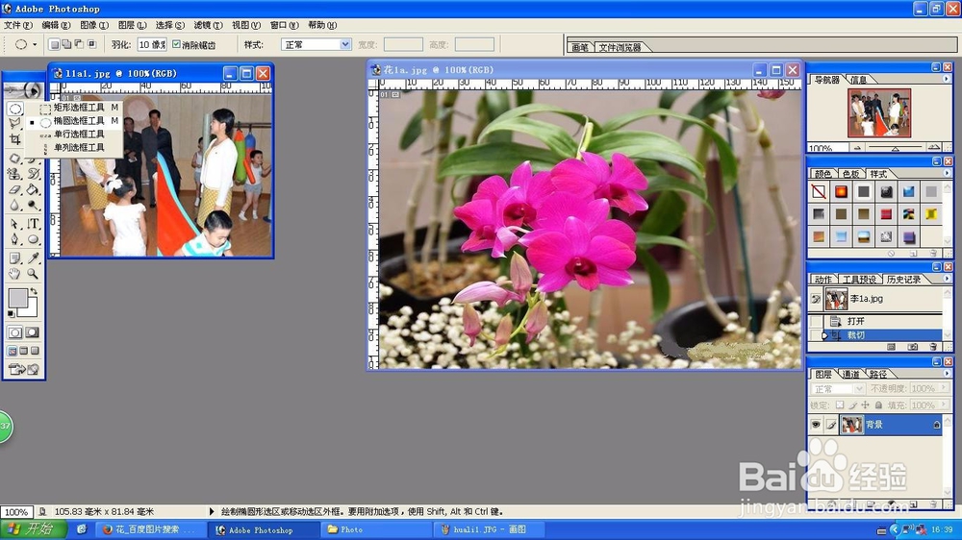Open the layer blend mode 正常 dropdown
The height and width of the screenshot is (540, 962).
coord(838,388)
